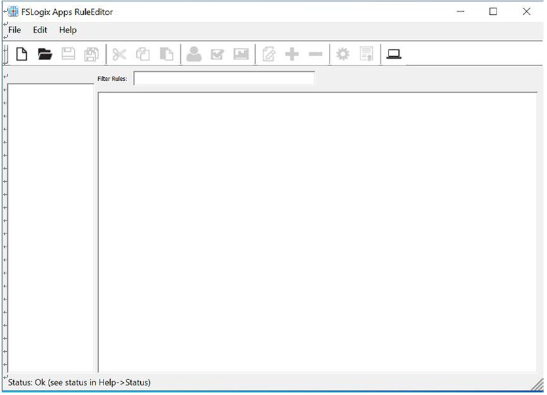Click the Add Rule plus icon

[x=292, y=54]
